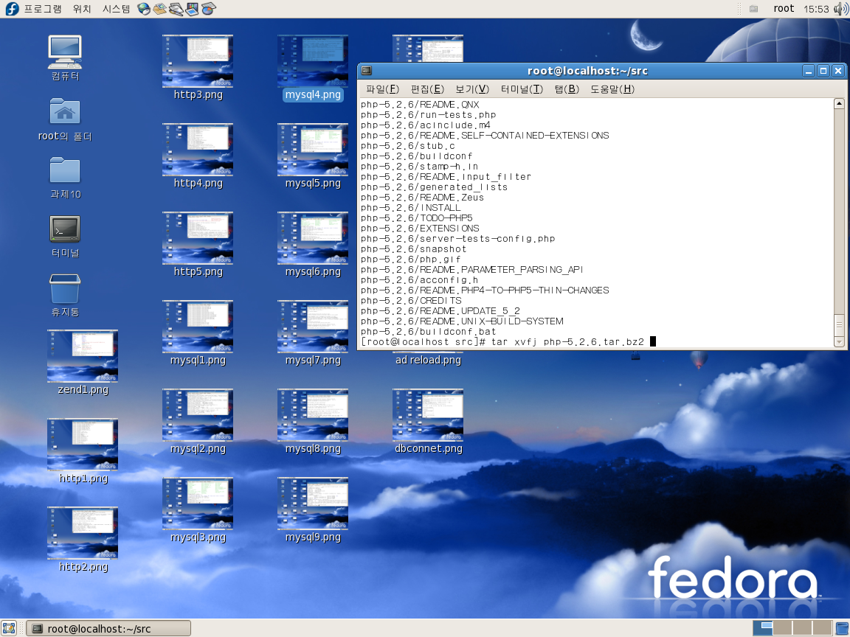Open the terminal 파일(F) menu
The image size is (850, 637).
(x=382, y=89)
